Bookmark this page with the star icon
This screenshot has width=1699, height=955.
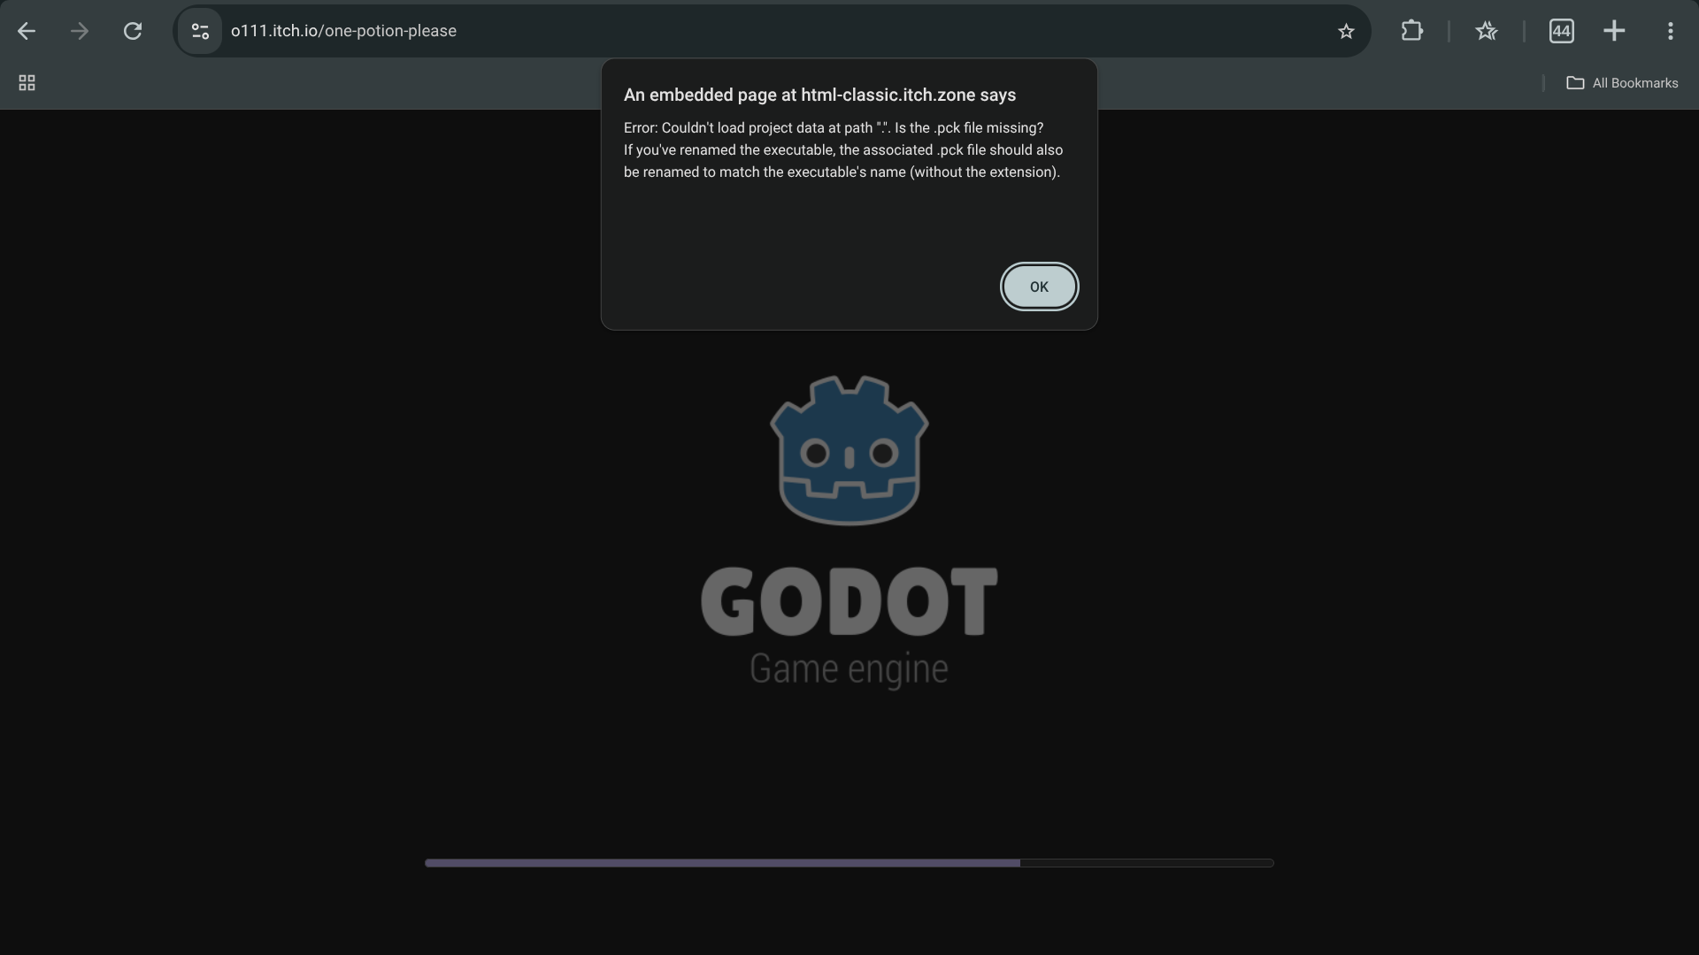point(1346,31)
